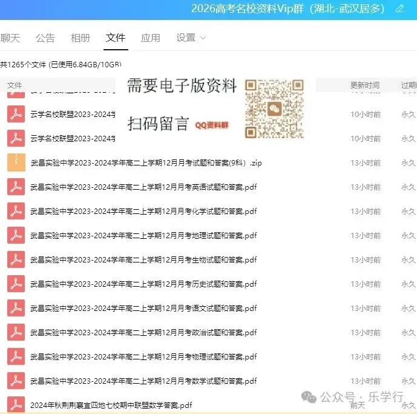Image resolution: width=417 pixels, height=414 pixels.
Task: Click PDF icon of 荆荆襄宜四地七校 file
Action: 16,405
